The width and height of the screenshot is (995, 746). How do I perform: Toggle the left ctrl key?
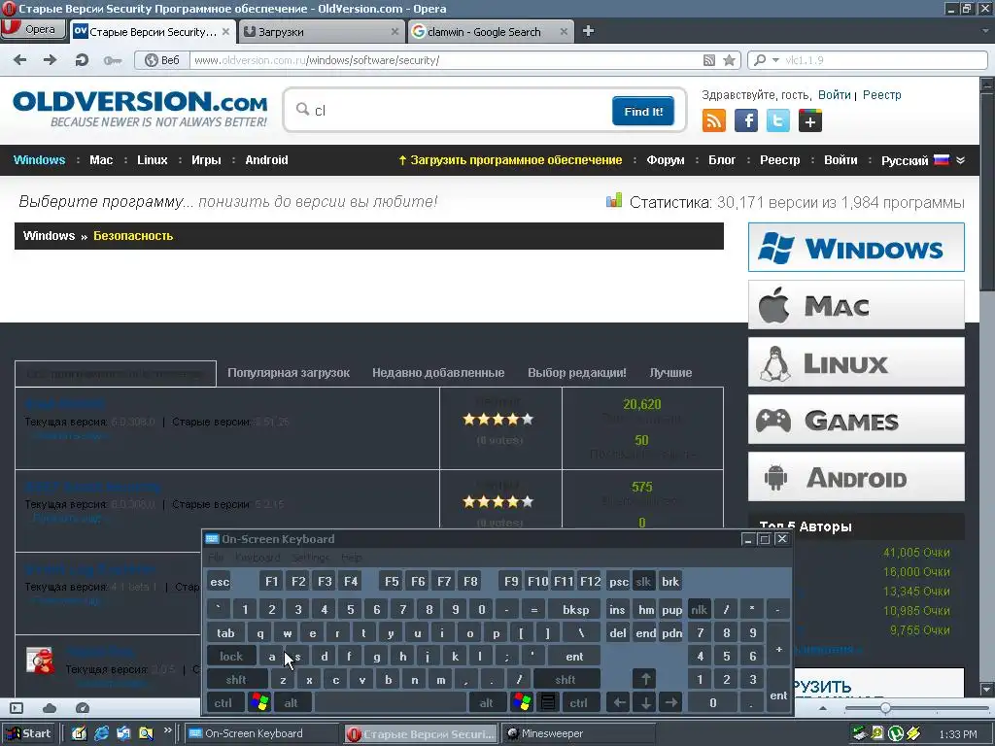223,702
